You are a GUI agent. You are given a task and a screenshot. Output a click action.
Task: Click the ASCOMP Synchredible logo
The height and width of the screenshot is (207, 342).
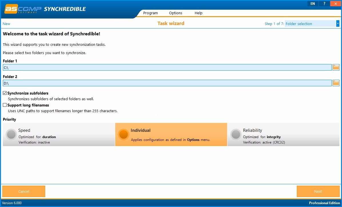[x=45, y=9]
